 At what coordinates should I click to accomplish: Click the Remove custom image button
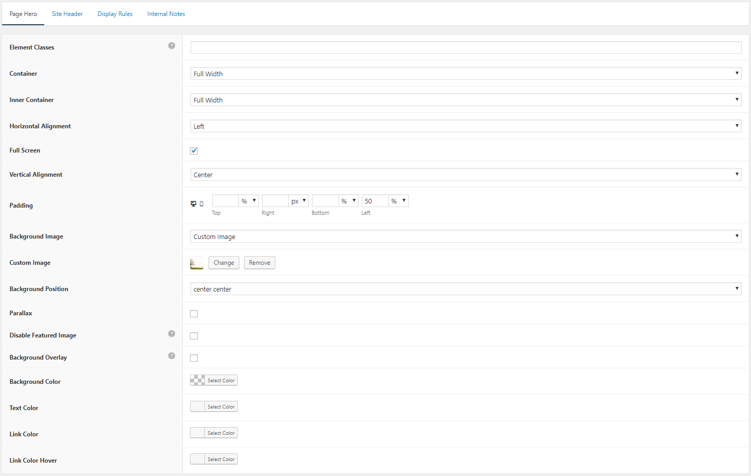click(259, 263)
